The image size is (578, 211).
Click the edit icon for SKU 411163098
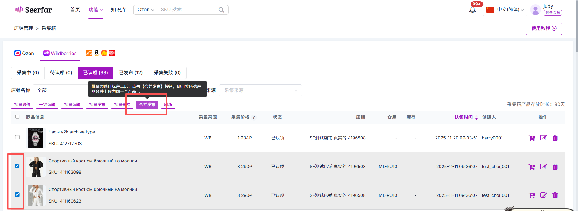tap(543, 167)
